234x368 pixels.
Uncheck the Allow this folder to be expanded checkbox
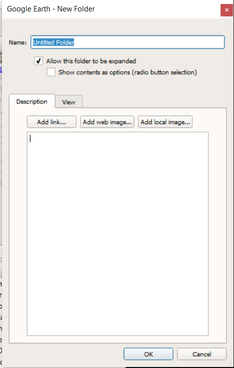(39, 61)
